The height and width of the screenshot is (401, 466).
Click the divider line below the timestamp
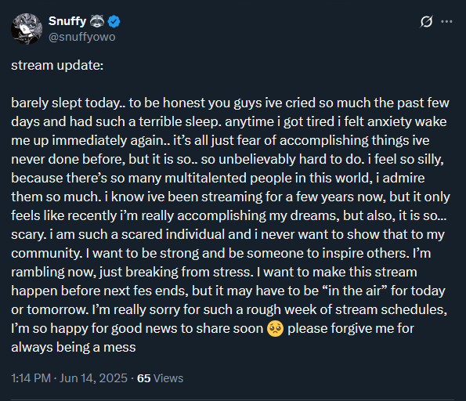tap(233, 399)
